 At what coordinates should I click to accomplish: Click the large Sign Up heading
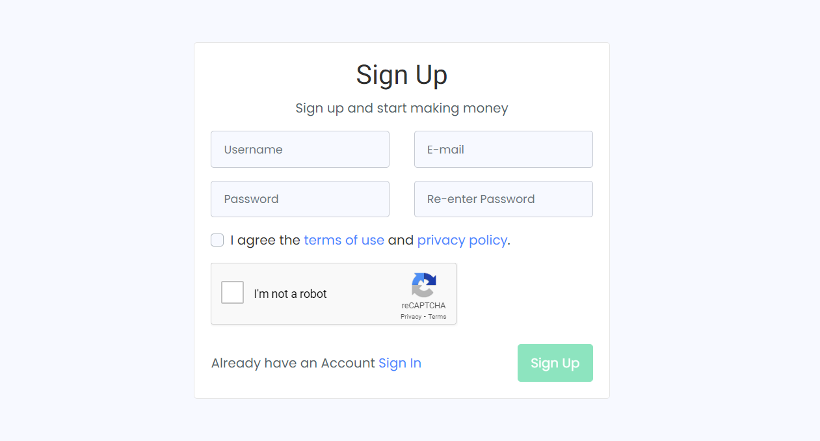coord(401,75)
